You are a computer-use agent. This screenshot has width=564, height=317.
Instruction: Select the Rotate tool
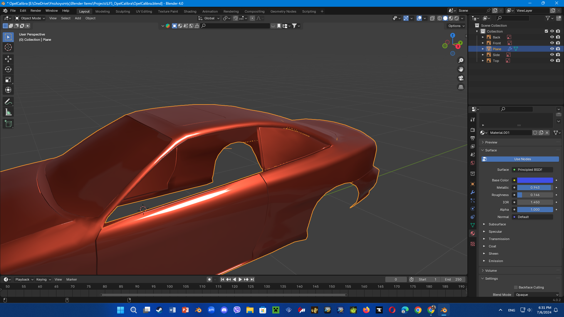8,69
